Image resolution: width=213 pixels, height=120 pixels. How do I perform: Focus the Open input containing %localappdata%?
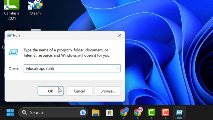tap(72, 68)
